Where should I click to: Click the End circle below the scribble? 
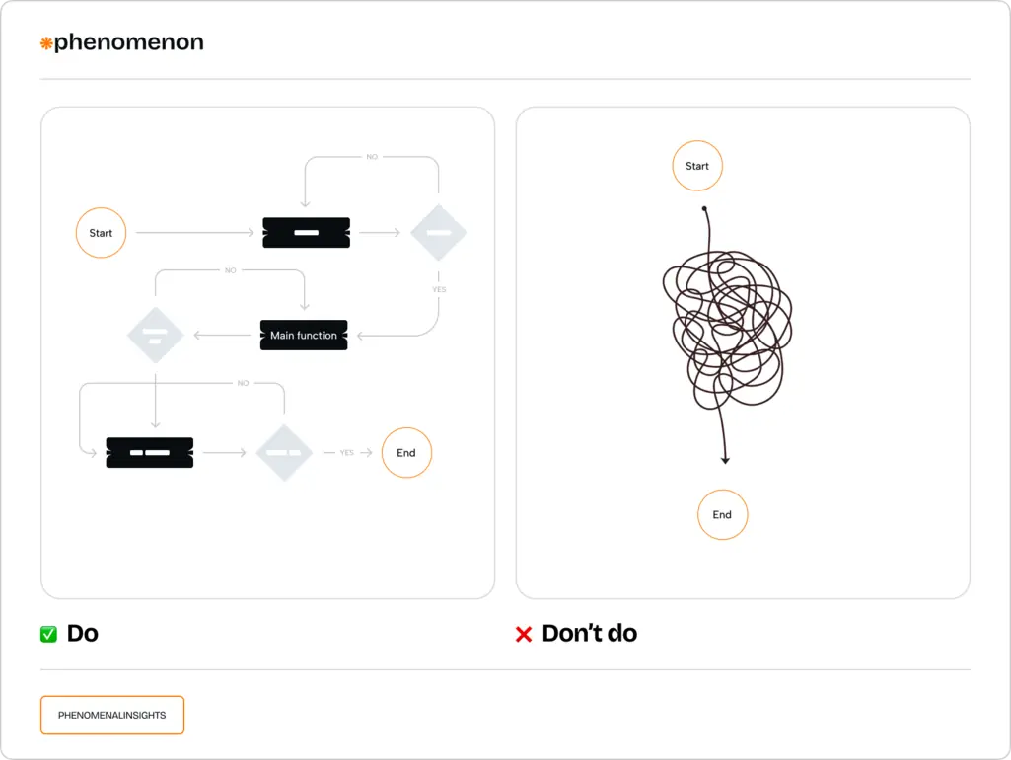722,515
